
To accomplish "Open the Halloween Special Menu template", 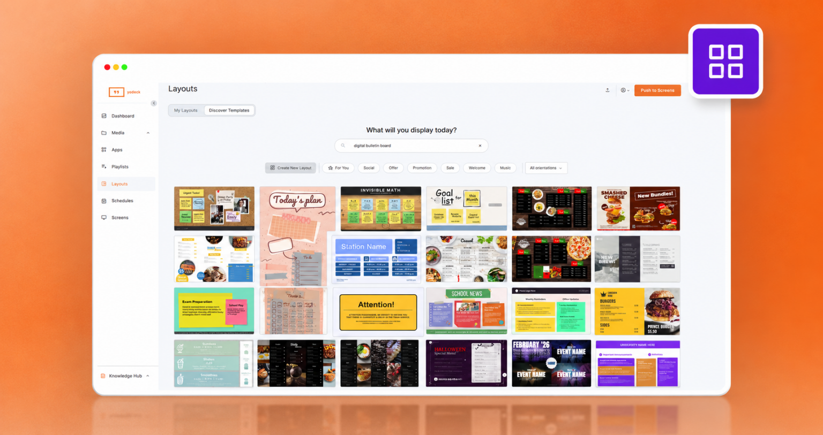I will click(467, 363).
